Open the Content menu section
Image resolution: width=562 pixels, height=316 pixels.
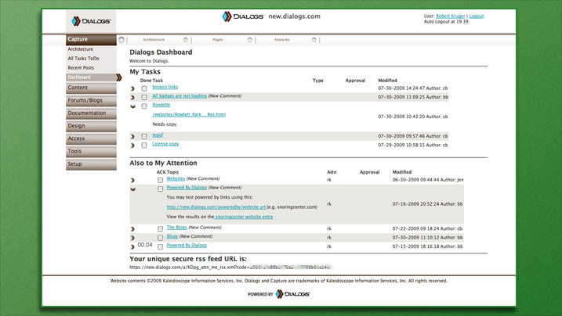tap(91, 88)
